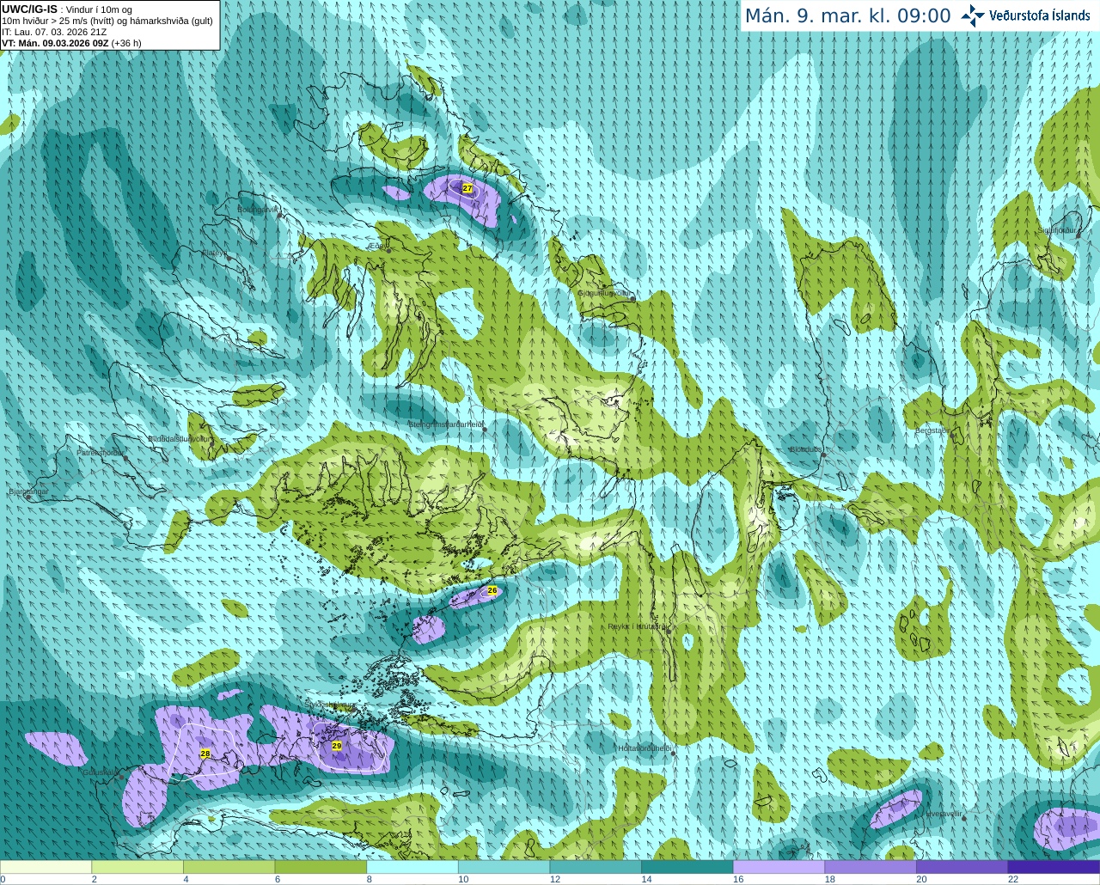
Task: Click the Bjargtangar station label
Action: pos(28,491)
